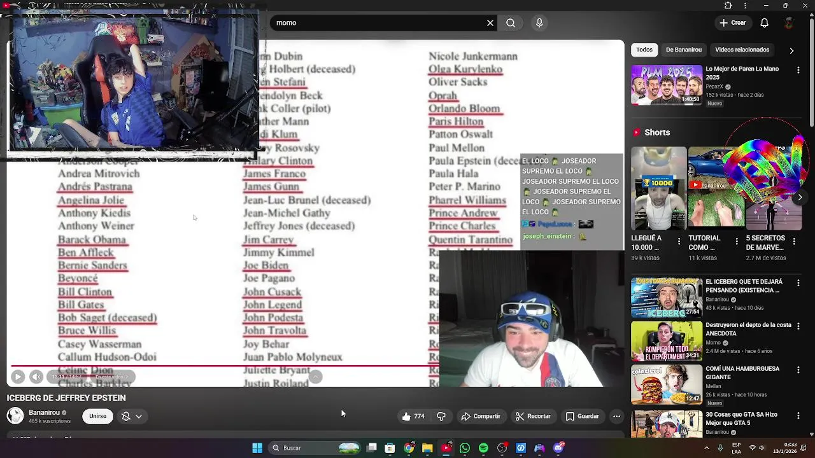Click the taskbar Buscar search box
This screenshot has height=458, width=815.
[x=315, y=448]
